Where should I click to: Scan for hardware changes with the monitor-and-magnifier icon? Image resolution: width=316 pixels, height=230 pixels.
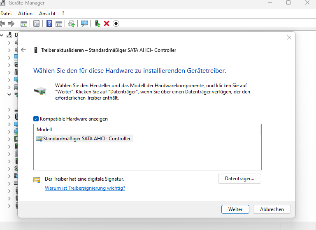pyautogui.click(x=84, y=23)
